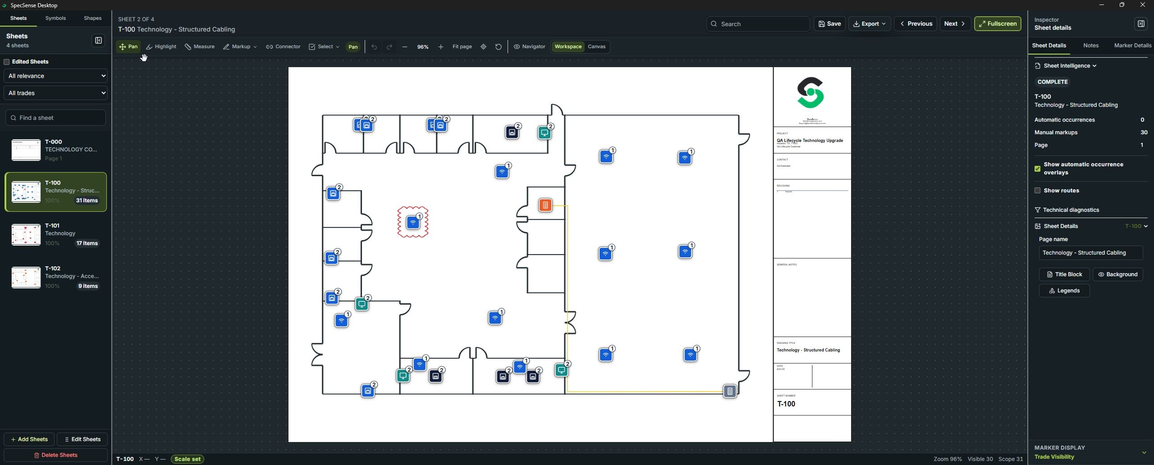Click the Legends button

[1064, 291]
